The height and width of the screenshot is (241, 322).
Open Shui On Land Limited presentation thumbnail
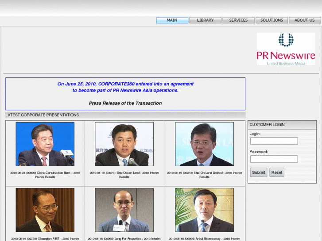pyautogui.click(x=204, y=144)
